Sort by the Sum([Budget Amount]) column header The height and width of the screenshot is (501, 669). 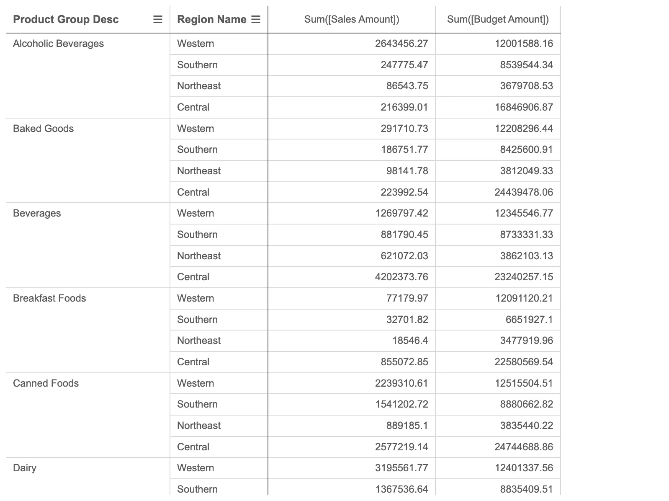click(x=498, y=19)
